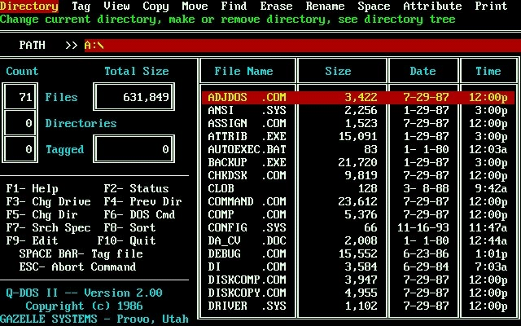Select the COMP .COM file
521x326 pixels.
[x=358, y=214]
